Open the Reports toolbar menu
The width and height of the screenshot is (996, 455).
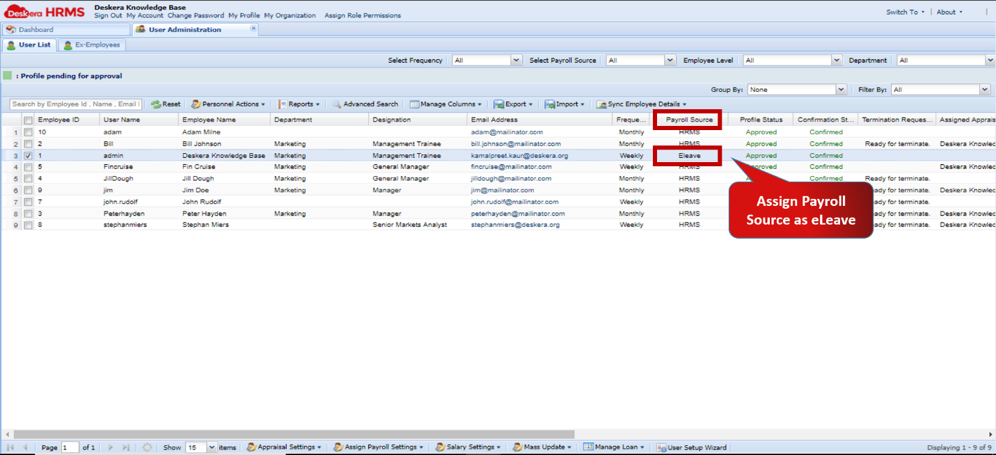pyautogui.click(x=299, y=104)
